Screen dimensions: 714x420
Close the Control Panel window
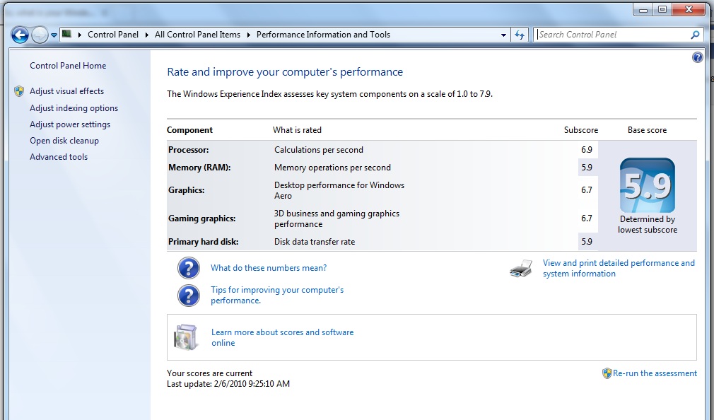(x=689, y=10)
